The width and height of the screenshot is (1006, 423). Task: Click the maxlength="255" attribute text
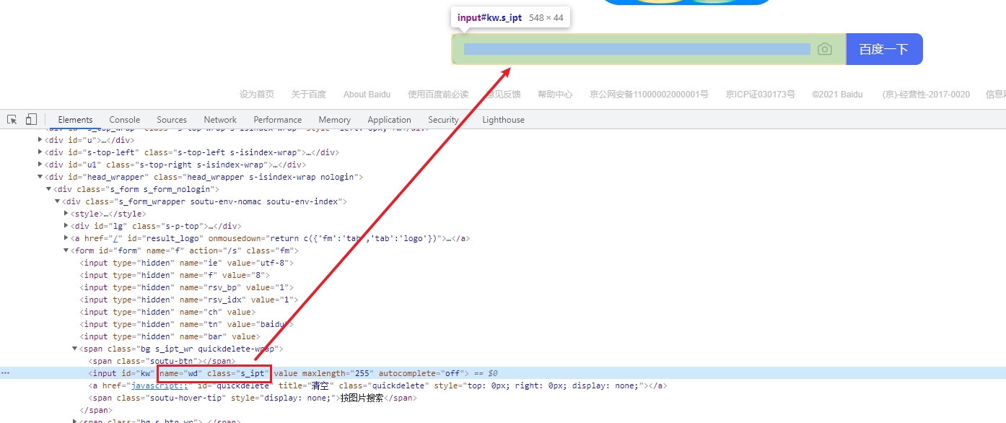click(x=336, y=373)
